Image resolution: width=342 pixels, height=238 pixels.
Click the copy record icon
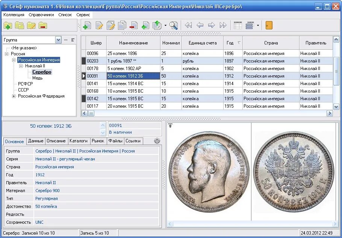[122, 25]
